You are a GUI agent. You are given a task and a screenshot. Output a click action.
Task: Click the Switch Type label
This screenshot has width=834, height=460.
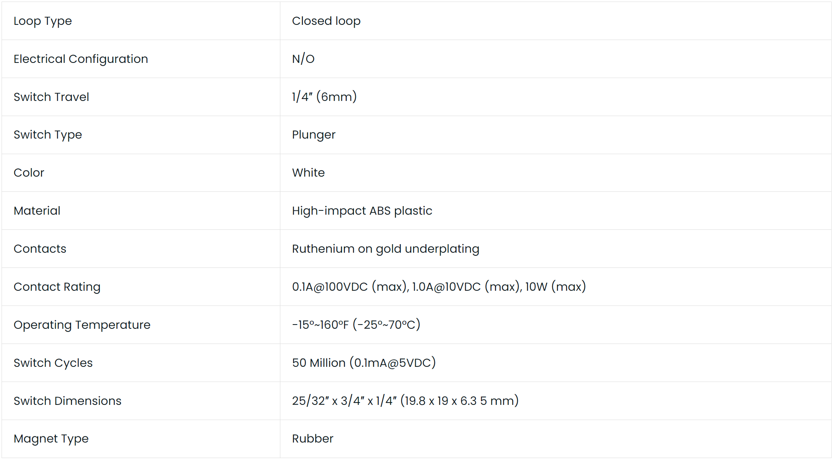[48, 135]
